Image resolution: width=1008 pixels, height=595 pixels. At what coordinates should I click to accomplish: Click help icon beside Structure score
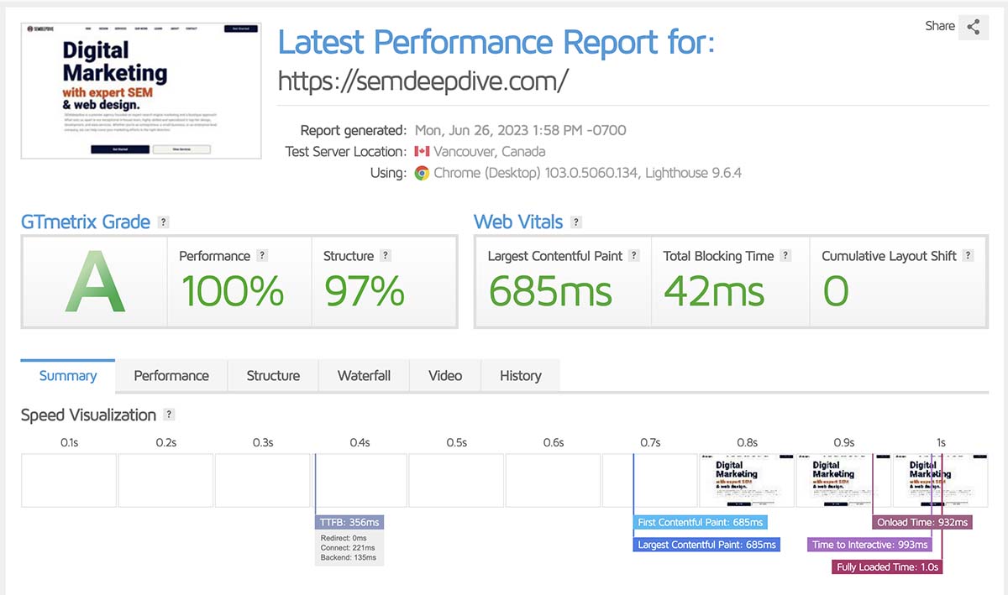386,256
